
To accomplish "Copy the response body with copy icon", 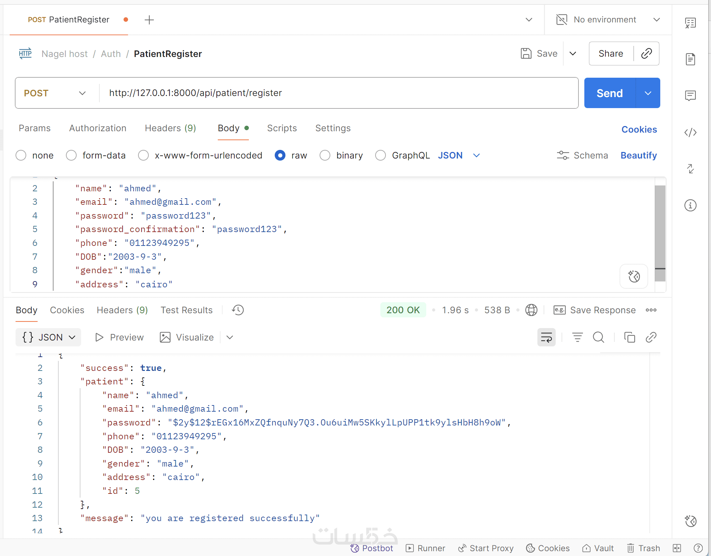I will tap(630, 337).
